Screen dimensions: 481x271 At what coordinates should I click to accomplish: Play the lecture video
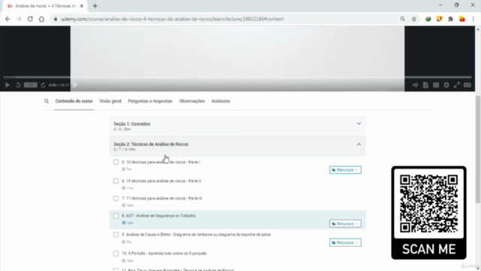[8, 85]
